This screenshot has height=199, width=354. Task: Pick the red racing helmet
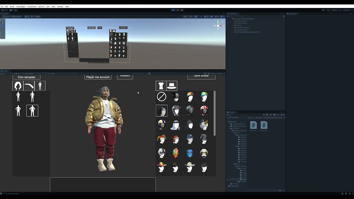[x=204, y=111]
